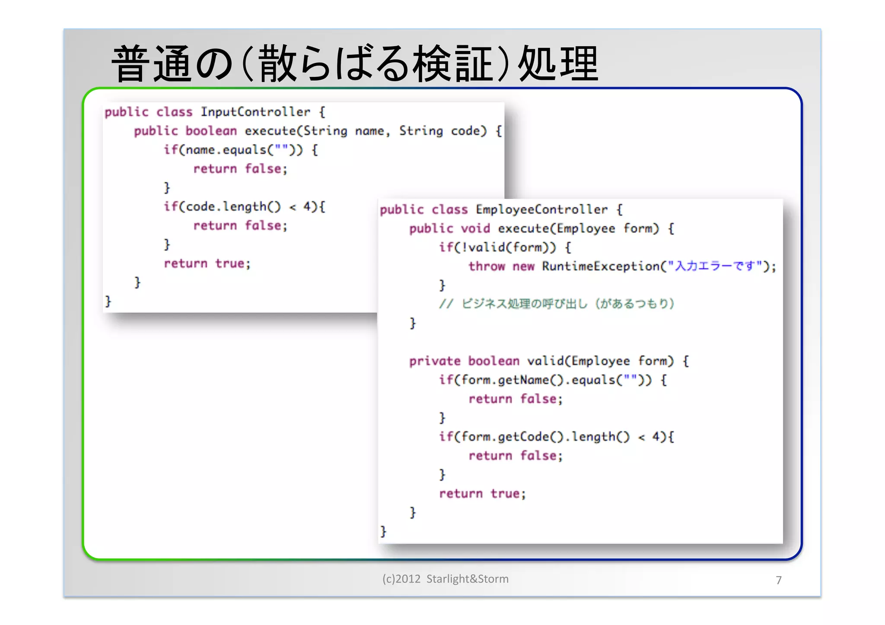This screenshot has height=625, width=885.
Task: Click the line 'if(form.getName().equals("")) {'
Action: pos(553,380)
